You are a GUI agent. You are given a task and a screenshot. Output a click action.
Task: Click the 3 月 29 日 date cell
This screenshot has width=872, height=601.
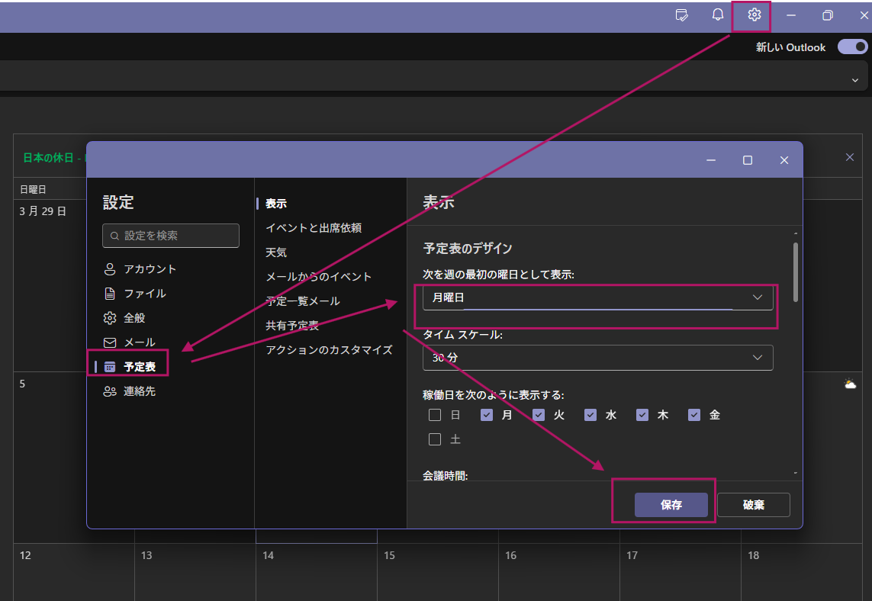pos(43,211)
